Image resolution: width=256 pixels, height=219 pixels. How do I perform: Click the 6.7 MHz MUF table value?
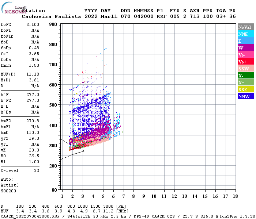[x=97, y=211]
